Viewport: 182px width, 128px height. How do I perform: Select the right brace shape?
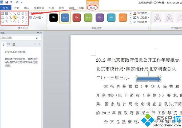[23, 22]
